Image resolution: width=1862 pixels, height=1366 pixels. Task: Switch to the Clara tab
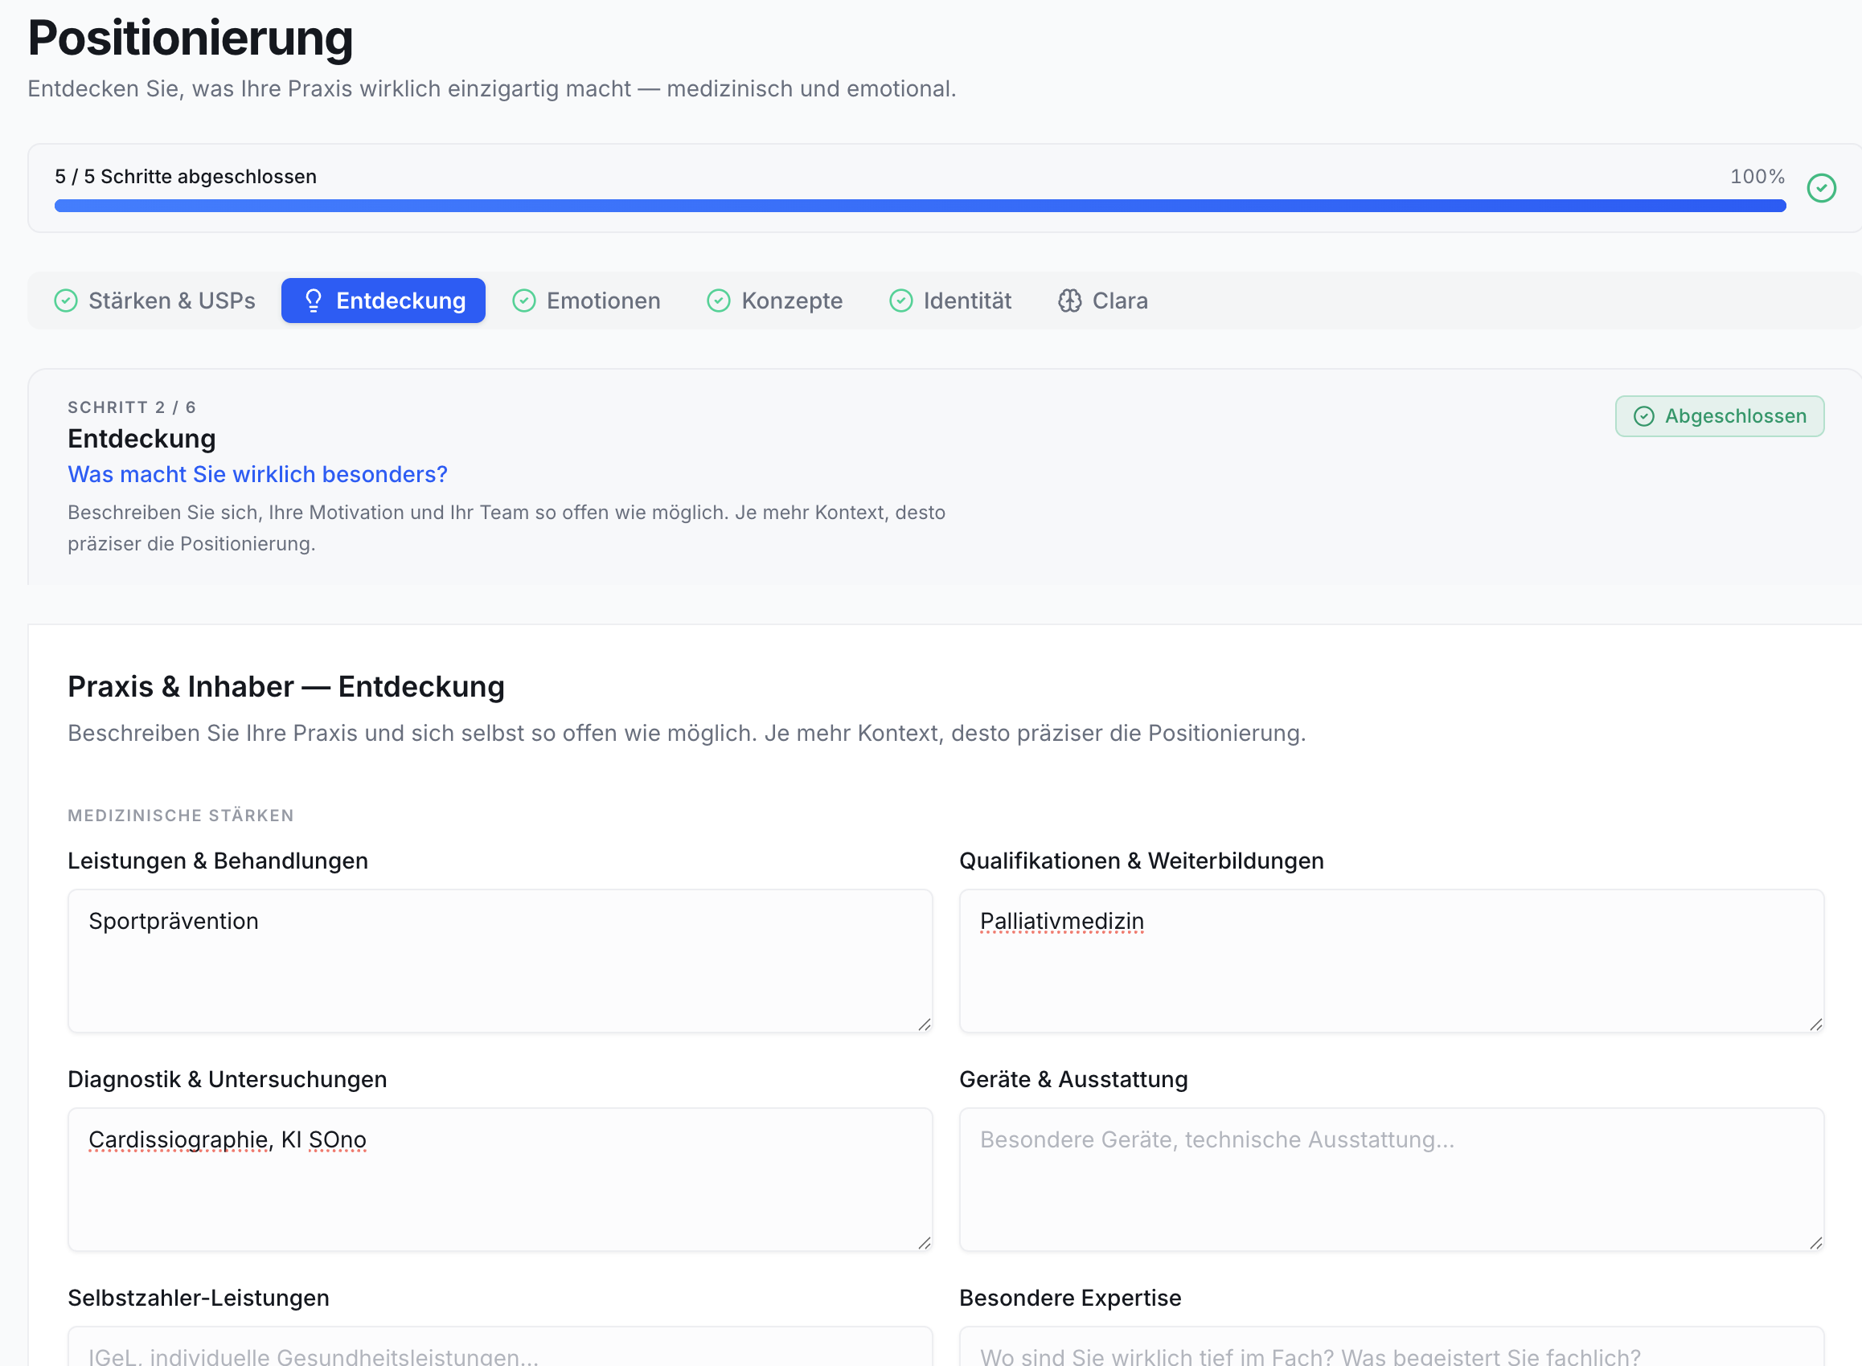pos(1102,301)
